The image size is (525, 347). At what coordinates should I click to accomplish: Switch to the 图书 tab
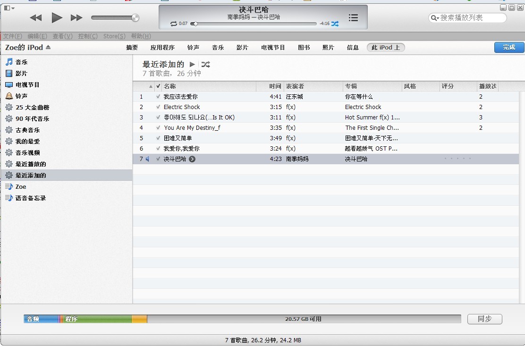click(304, 48)
